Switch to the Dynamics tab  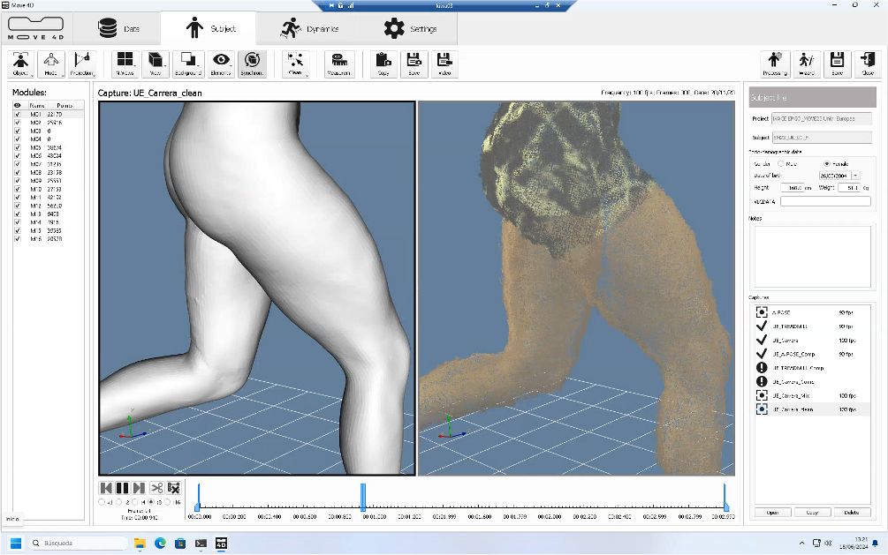pos(308,28)
